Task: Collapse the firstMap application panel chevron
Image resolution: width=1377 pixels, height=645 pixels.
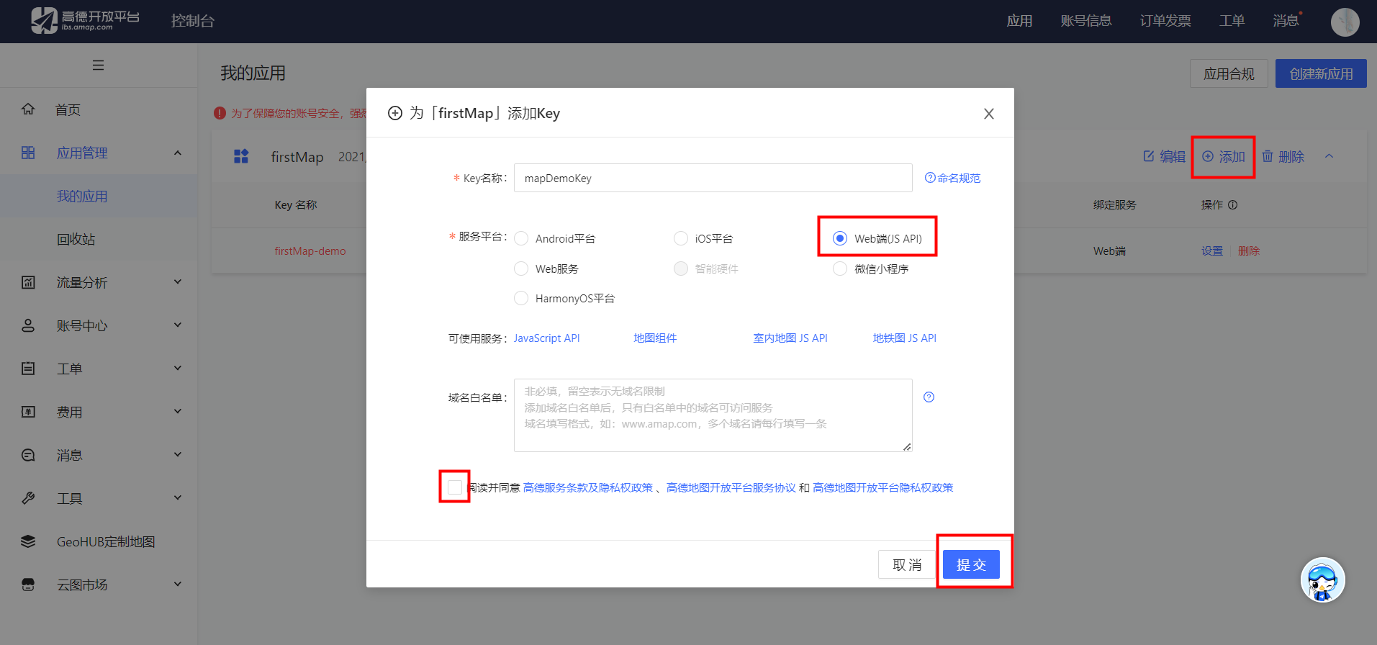Action: point(1329,156)
